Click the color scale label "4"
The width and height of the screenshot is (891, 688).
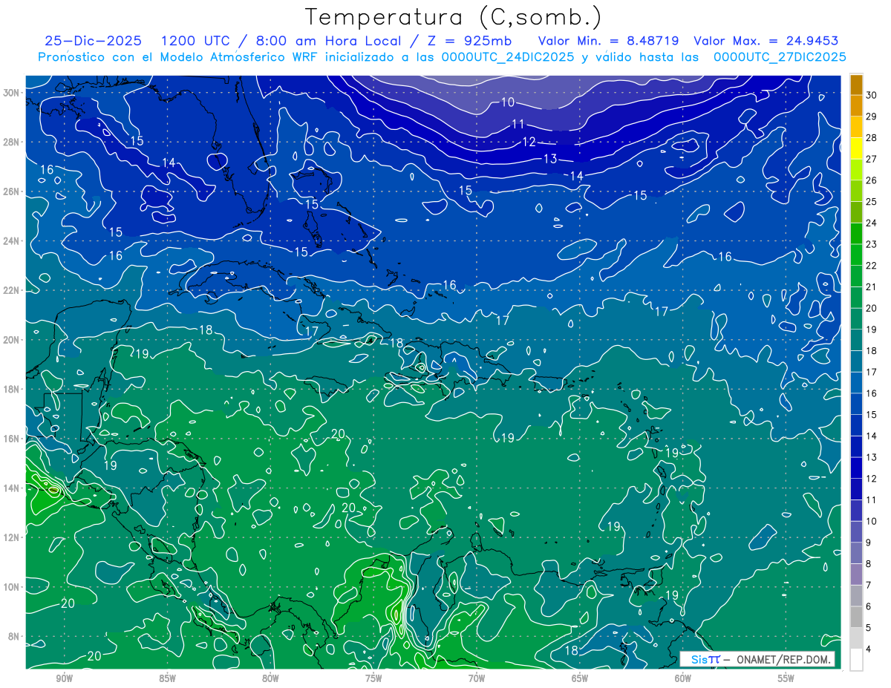[x=869, y=649]
